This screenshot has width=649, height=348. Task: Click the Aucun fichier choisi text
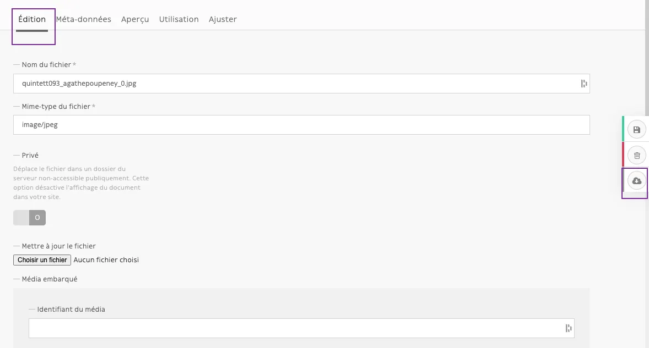point(106,260)
